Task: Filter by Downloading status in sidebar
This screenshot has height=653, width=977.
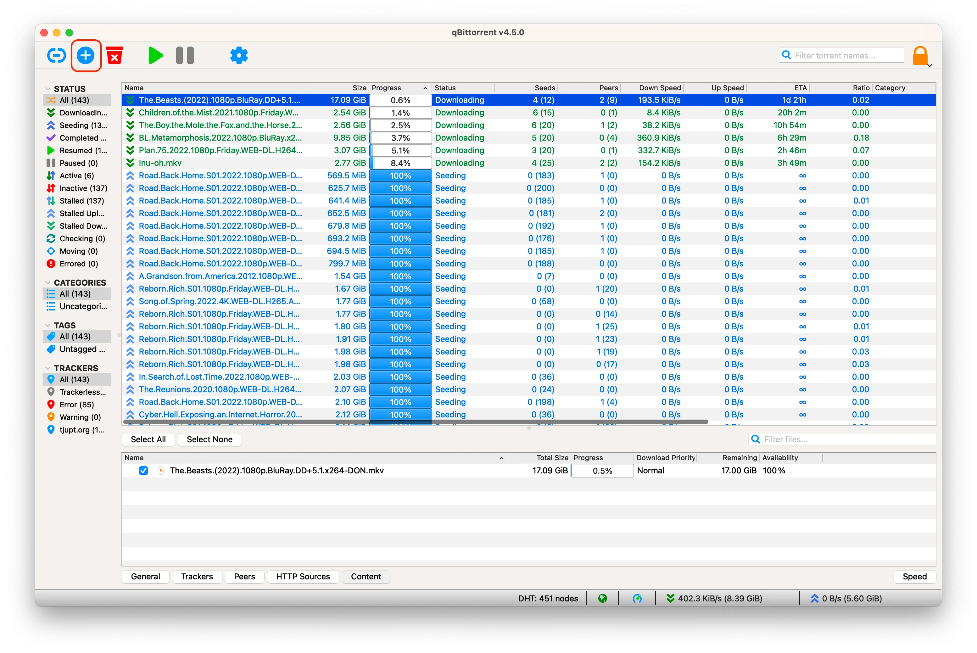Action: click(x=77, y=112)
